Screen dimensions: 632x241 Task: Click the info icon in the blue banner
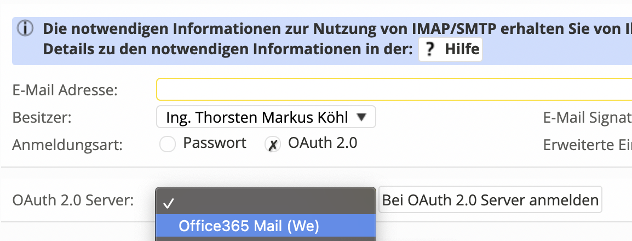[x=26, y=28]
